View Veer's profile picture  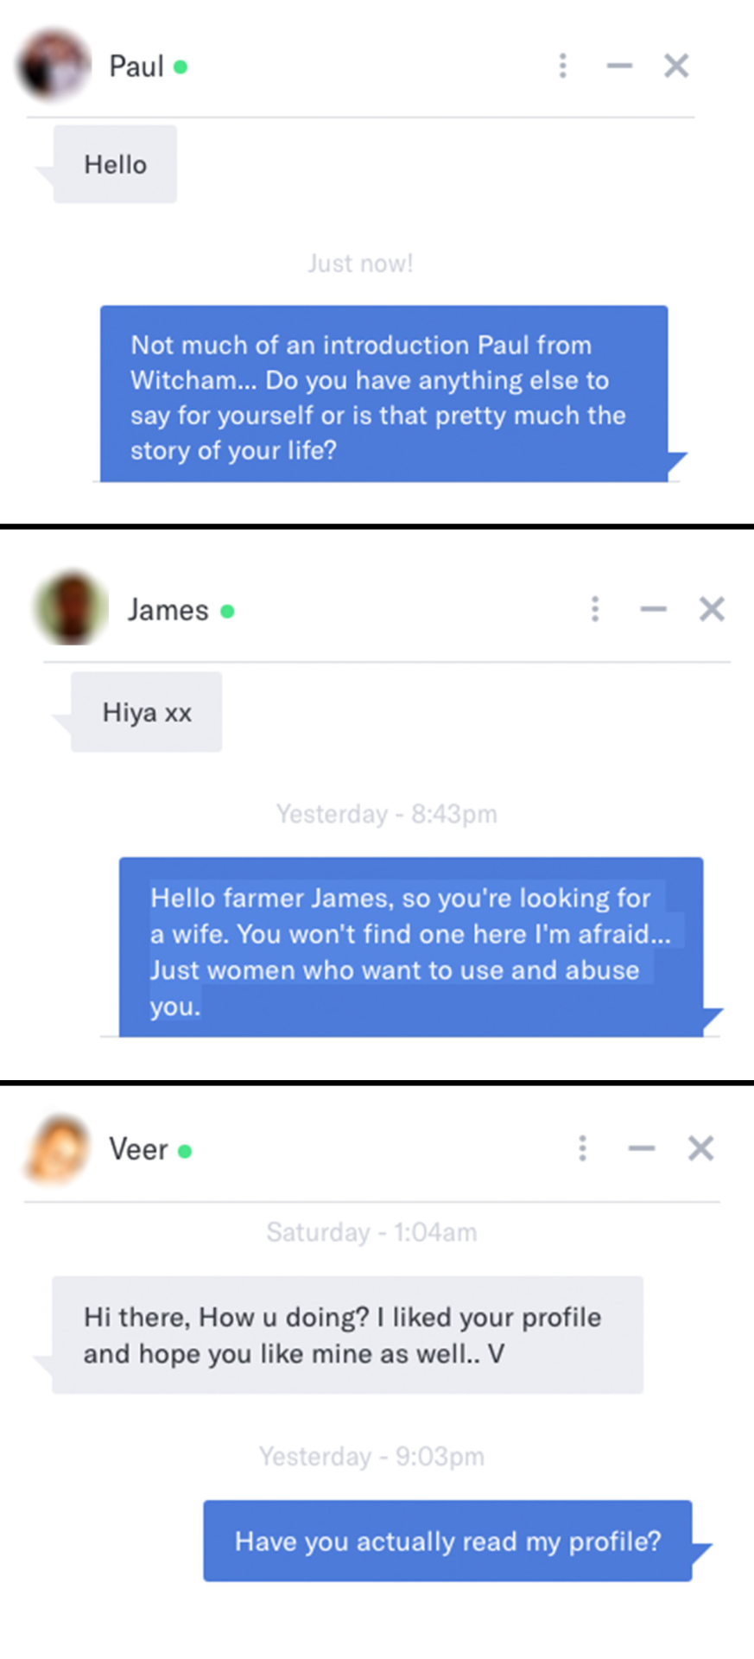(59, 1148)
